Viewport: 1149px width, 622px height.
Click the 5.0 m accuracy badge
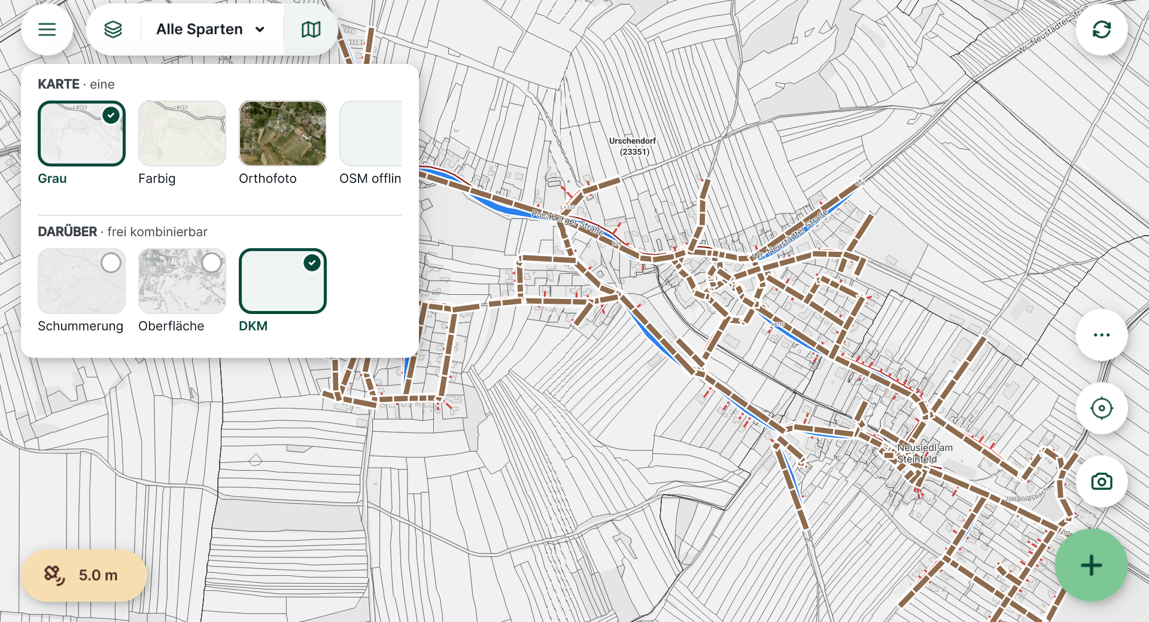tap(84, 575)
